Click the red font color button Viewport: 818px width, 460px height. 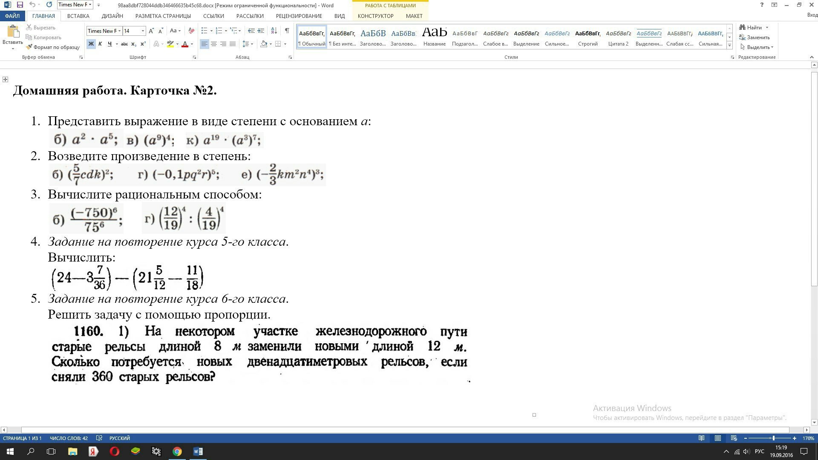pos(184,44)
